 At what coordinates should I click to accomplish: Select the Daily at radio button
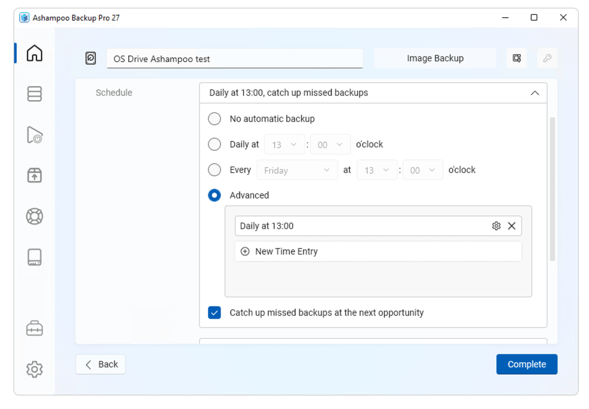click(x=215, y=144)
